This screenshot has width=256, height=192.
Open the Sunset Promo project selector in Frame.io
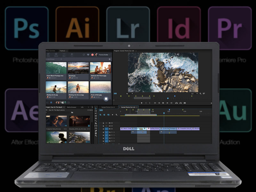pos(54,59)
